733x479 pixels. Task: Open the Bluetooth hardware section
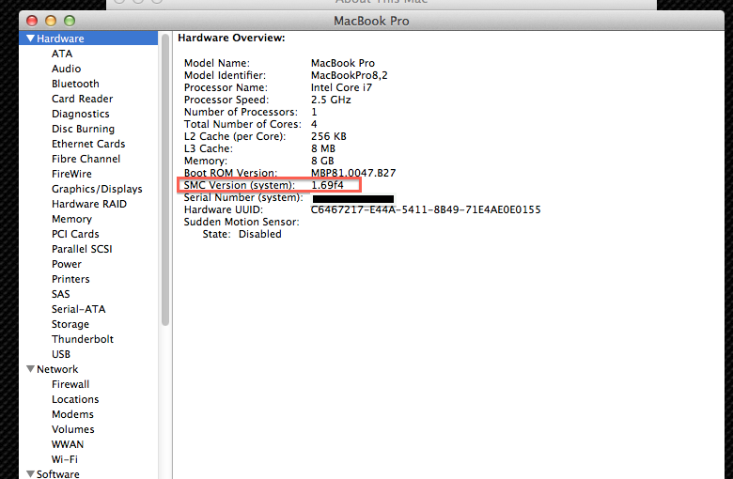coord(75,84)
